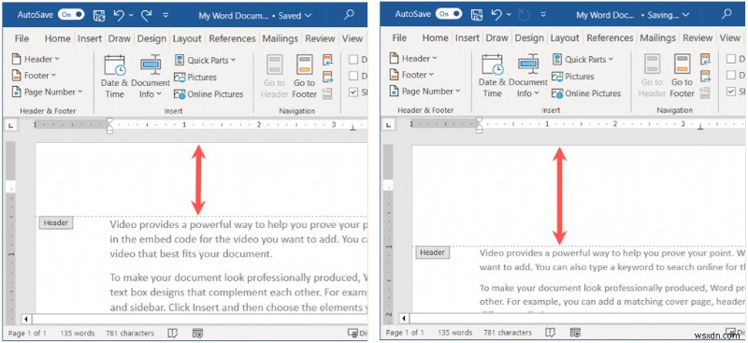
Task: Click Online Pictures in left window
Action: click(209, 94)
